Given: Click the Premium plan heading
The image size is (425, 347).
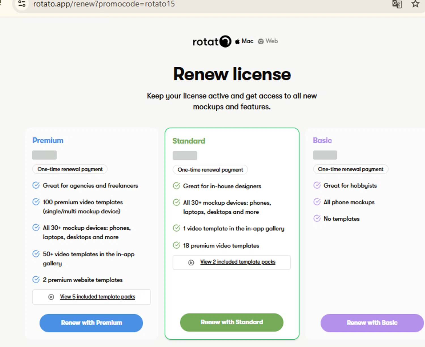Looking at the screenshot, I should click(x=48, y=140).
